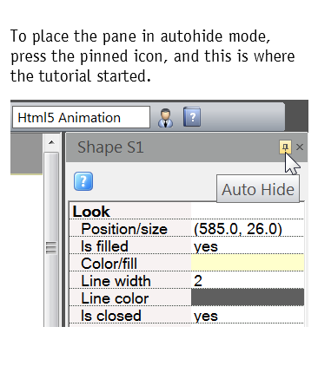Open the user profile icon
This screenshot has width=318, height=366.
[x=166, y=118]
